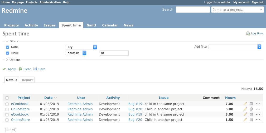Screen dimensions: 266x133
Task: Delete the 5.00 hours entry with trash icon
Action: [x=252, y=109]
